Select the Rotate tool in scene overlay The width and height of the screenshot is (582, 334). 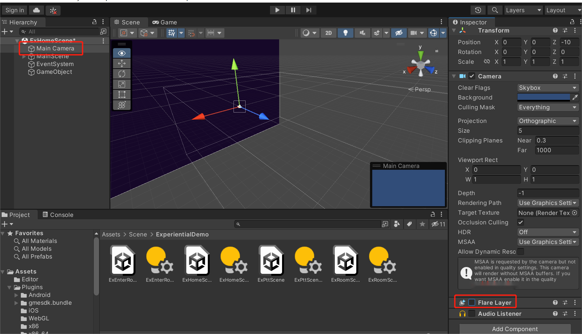122,74
